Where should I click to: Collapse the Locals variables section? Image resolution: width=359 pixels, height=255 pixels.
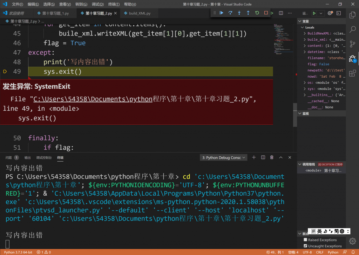302,27
